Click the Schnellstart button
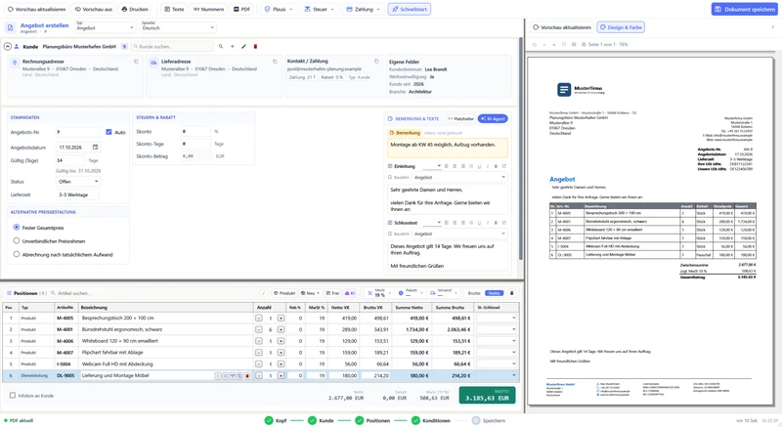782x427 pixels. tap(410, 9)
